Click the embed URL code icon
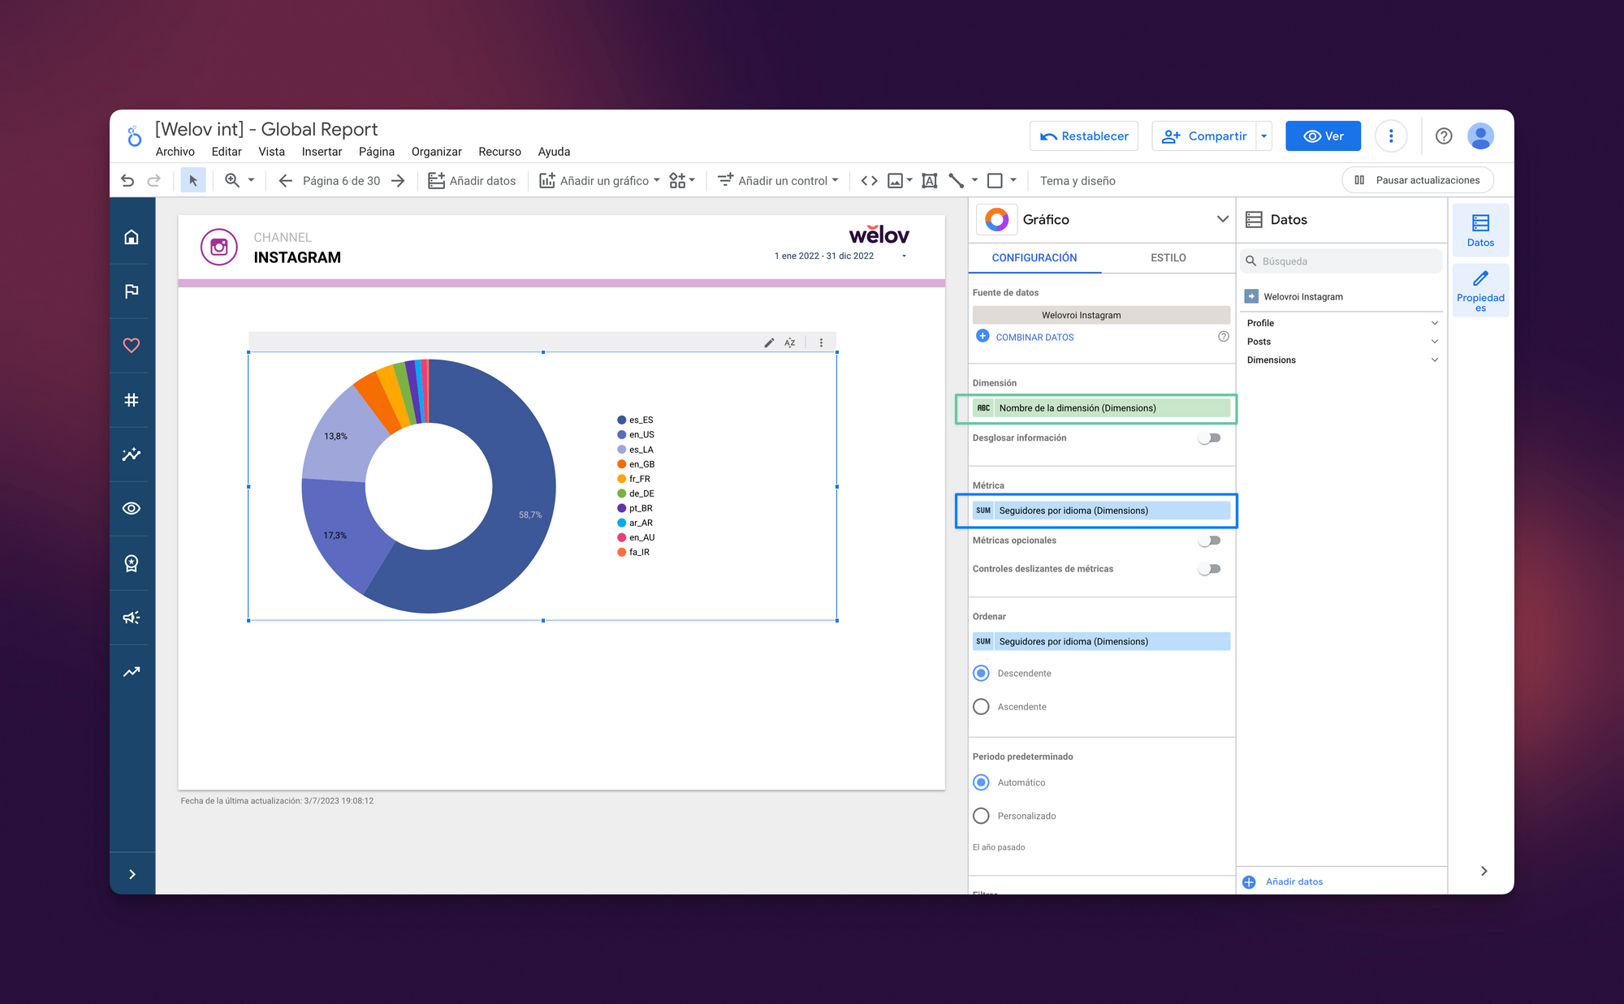The image size is (1624, 1004). [x=869, y=180]
